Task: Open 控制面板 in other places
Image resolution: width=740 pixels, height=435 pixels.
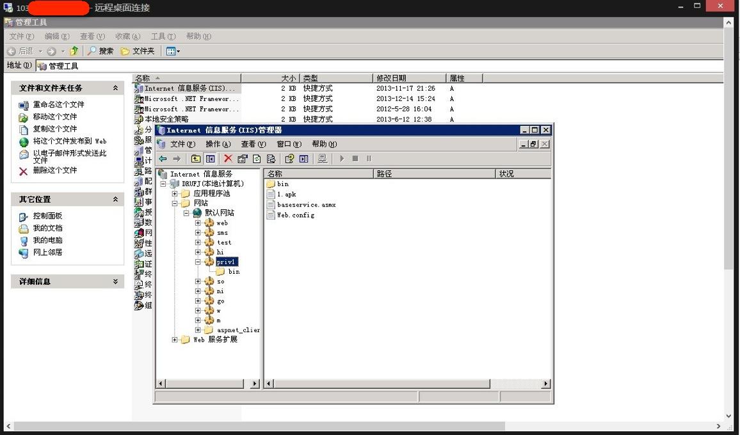Action: click(47, 216)
